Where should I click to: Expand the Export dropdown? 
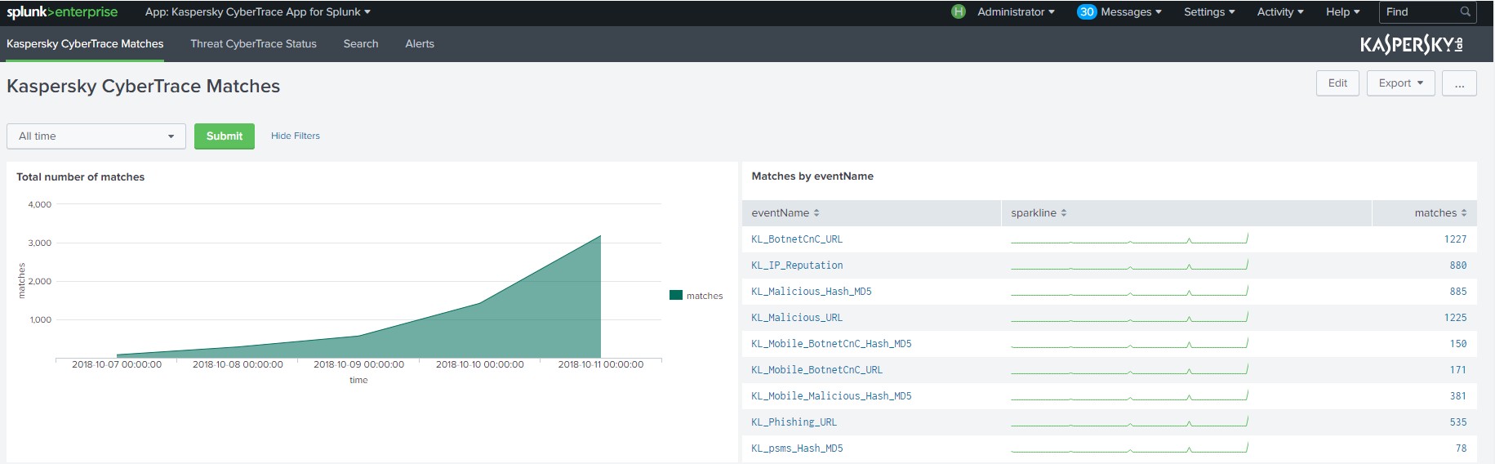[1400, 83]
